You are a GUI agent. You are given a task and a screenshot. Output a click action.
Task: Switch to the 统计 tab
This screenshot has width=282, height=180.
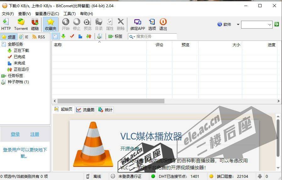tap(105, 110)
